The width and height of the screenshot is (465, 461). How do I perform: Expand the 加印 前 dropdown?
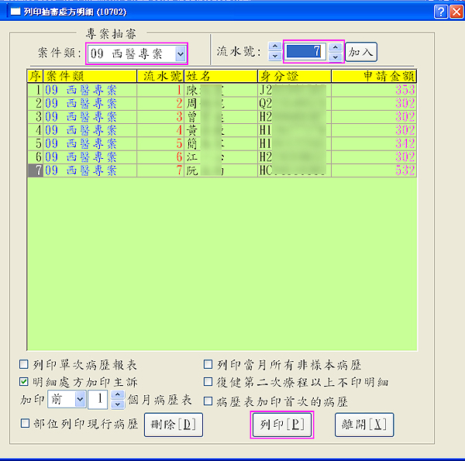point(80,399)
